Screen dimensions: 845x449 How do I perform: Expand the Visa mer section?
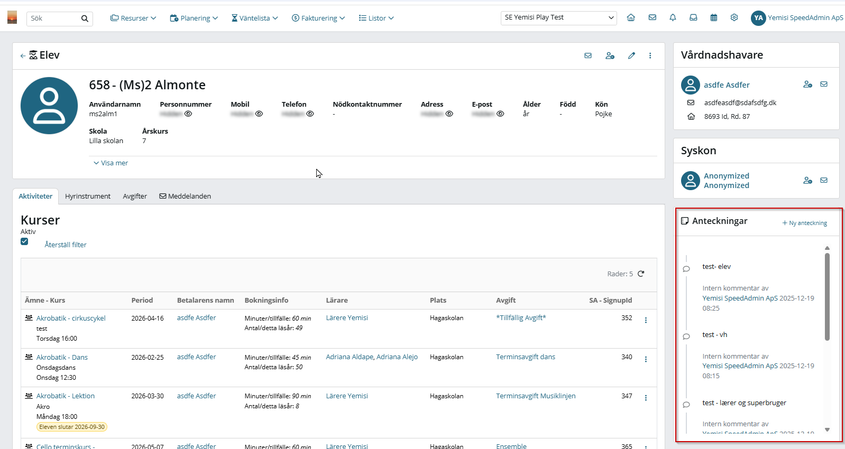(111, 163)
